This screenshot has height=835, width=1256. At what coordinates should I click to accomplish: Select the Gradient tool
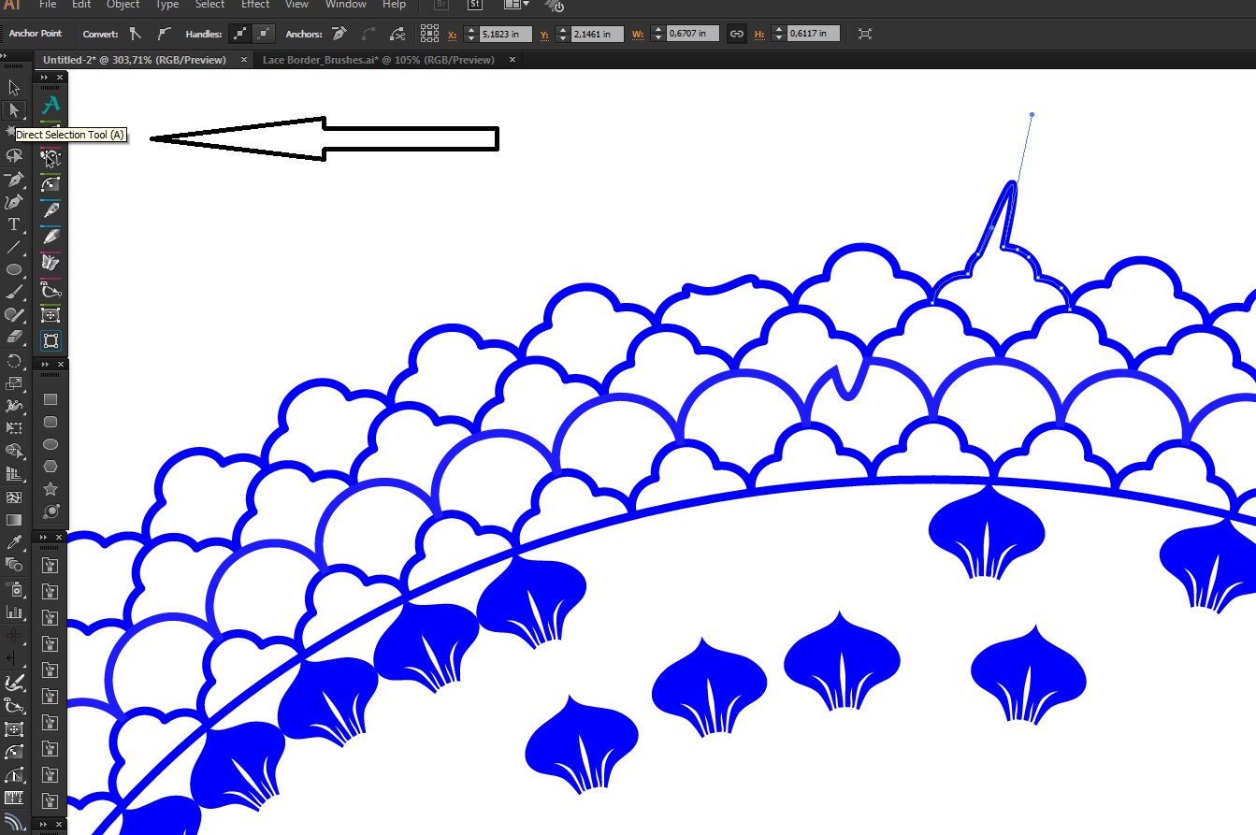tap(14, 520)
